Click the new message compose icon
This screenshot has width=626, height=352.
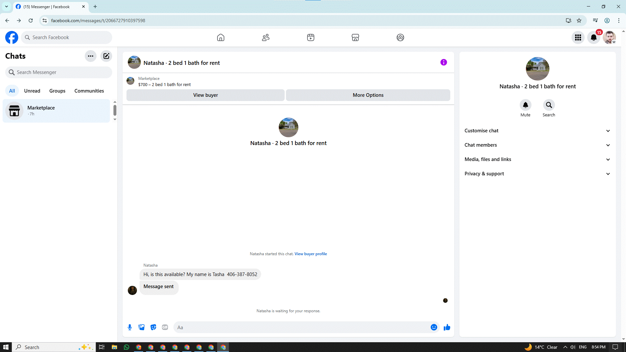pos(106,56)
